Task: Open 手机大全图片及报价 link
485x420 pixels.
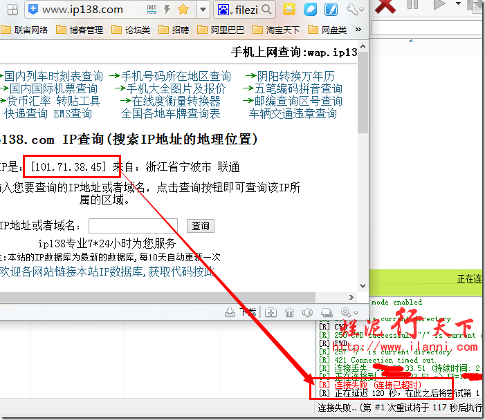Action: (176, 88)
